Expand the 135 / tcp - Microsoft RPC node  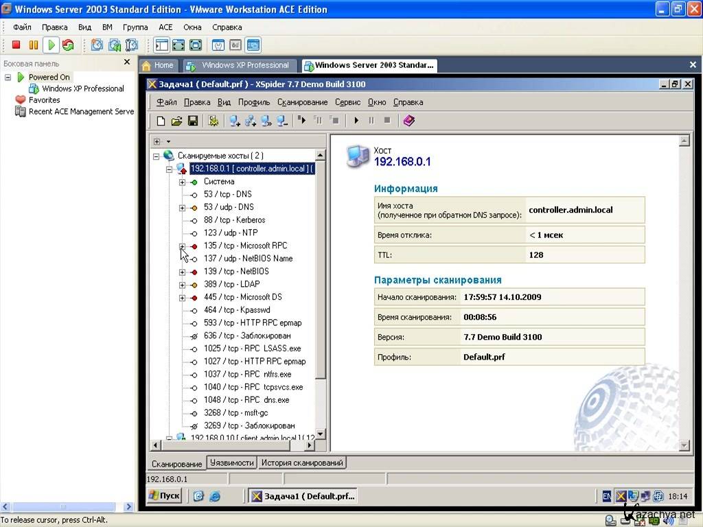183,246
